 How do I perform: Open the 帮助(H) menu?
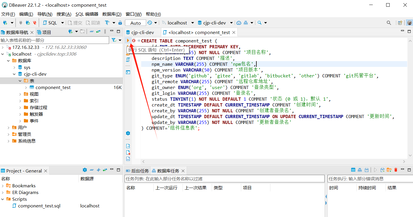click(153, 14)
